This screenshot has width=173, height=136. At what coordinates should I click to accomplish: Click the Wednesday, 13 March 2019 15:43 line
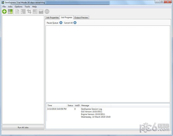coord(96,117)
